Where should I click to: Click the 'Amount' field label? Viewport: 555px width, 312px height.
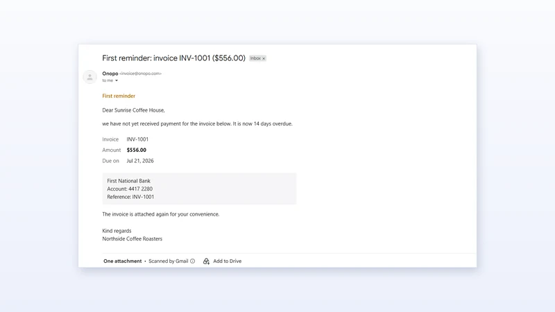click(112, 150)
